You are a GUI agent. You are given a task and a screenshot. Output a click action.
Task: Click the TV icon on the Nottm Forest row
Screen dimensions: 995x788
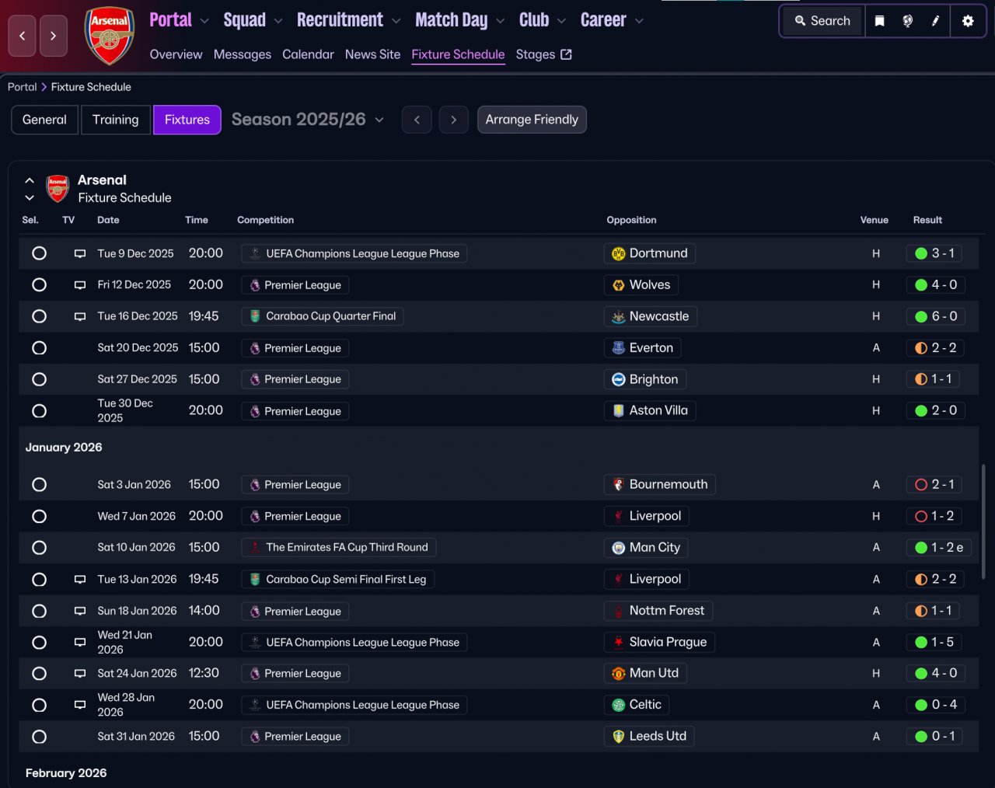coord(79,611)
